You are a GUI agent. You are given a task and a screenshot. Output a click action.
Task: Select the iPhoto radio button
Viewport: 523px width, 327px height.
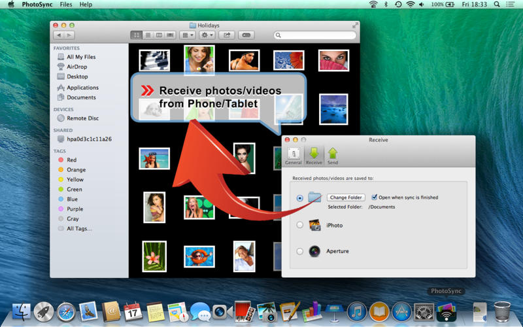point(300,225)
